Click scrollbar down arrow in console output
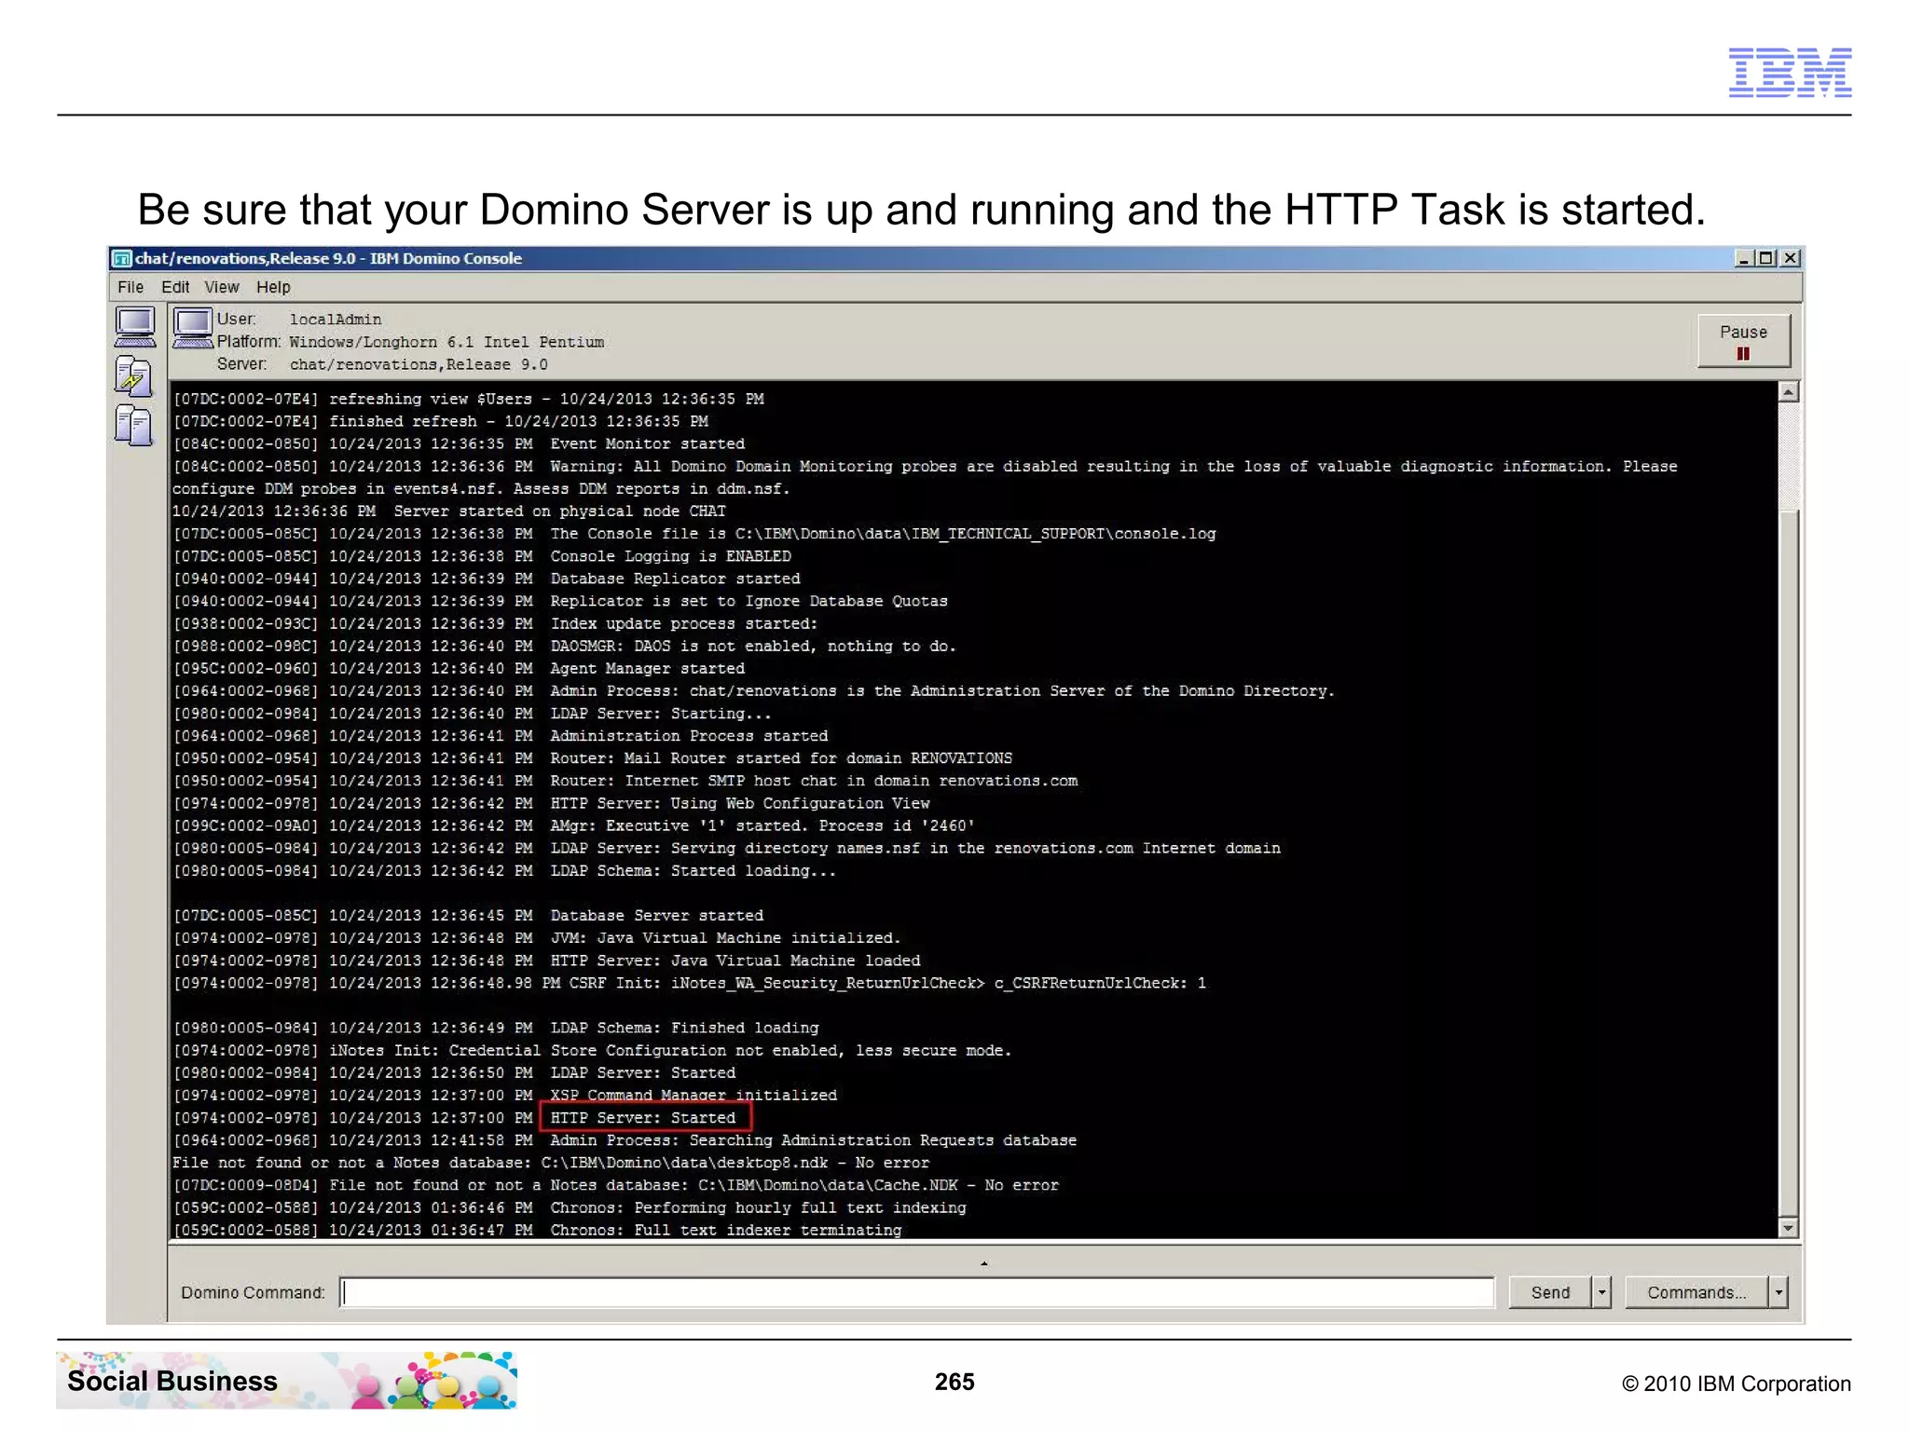The image size is (1909, 1431). pyautogui.click(x=1788, y=1228)
